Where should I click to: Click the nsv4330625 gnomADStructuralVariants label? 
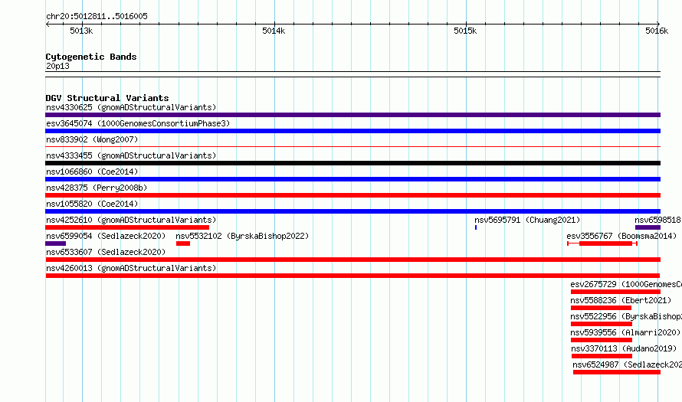tap(131, 107)
